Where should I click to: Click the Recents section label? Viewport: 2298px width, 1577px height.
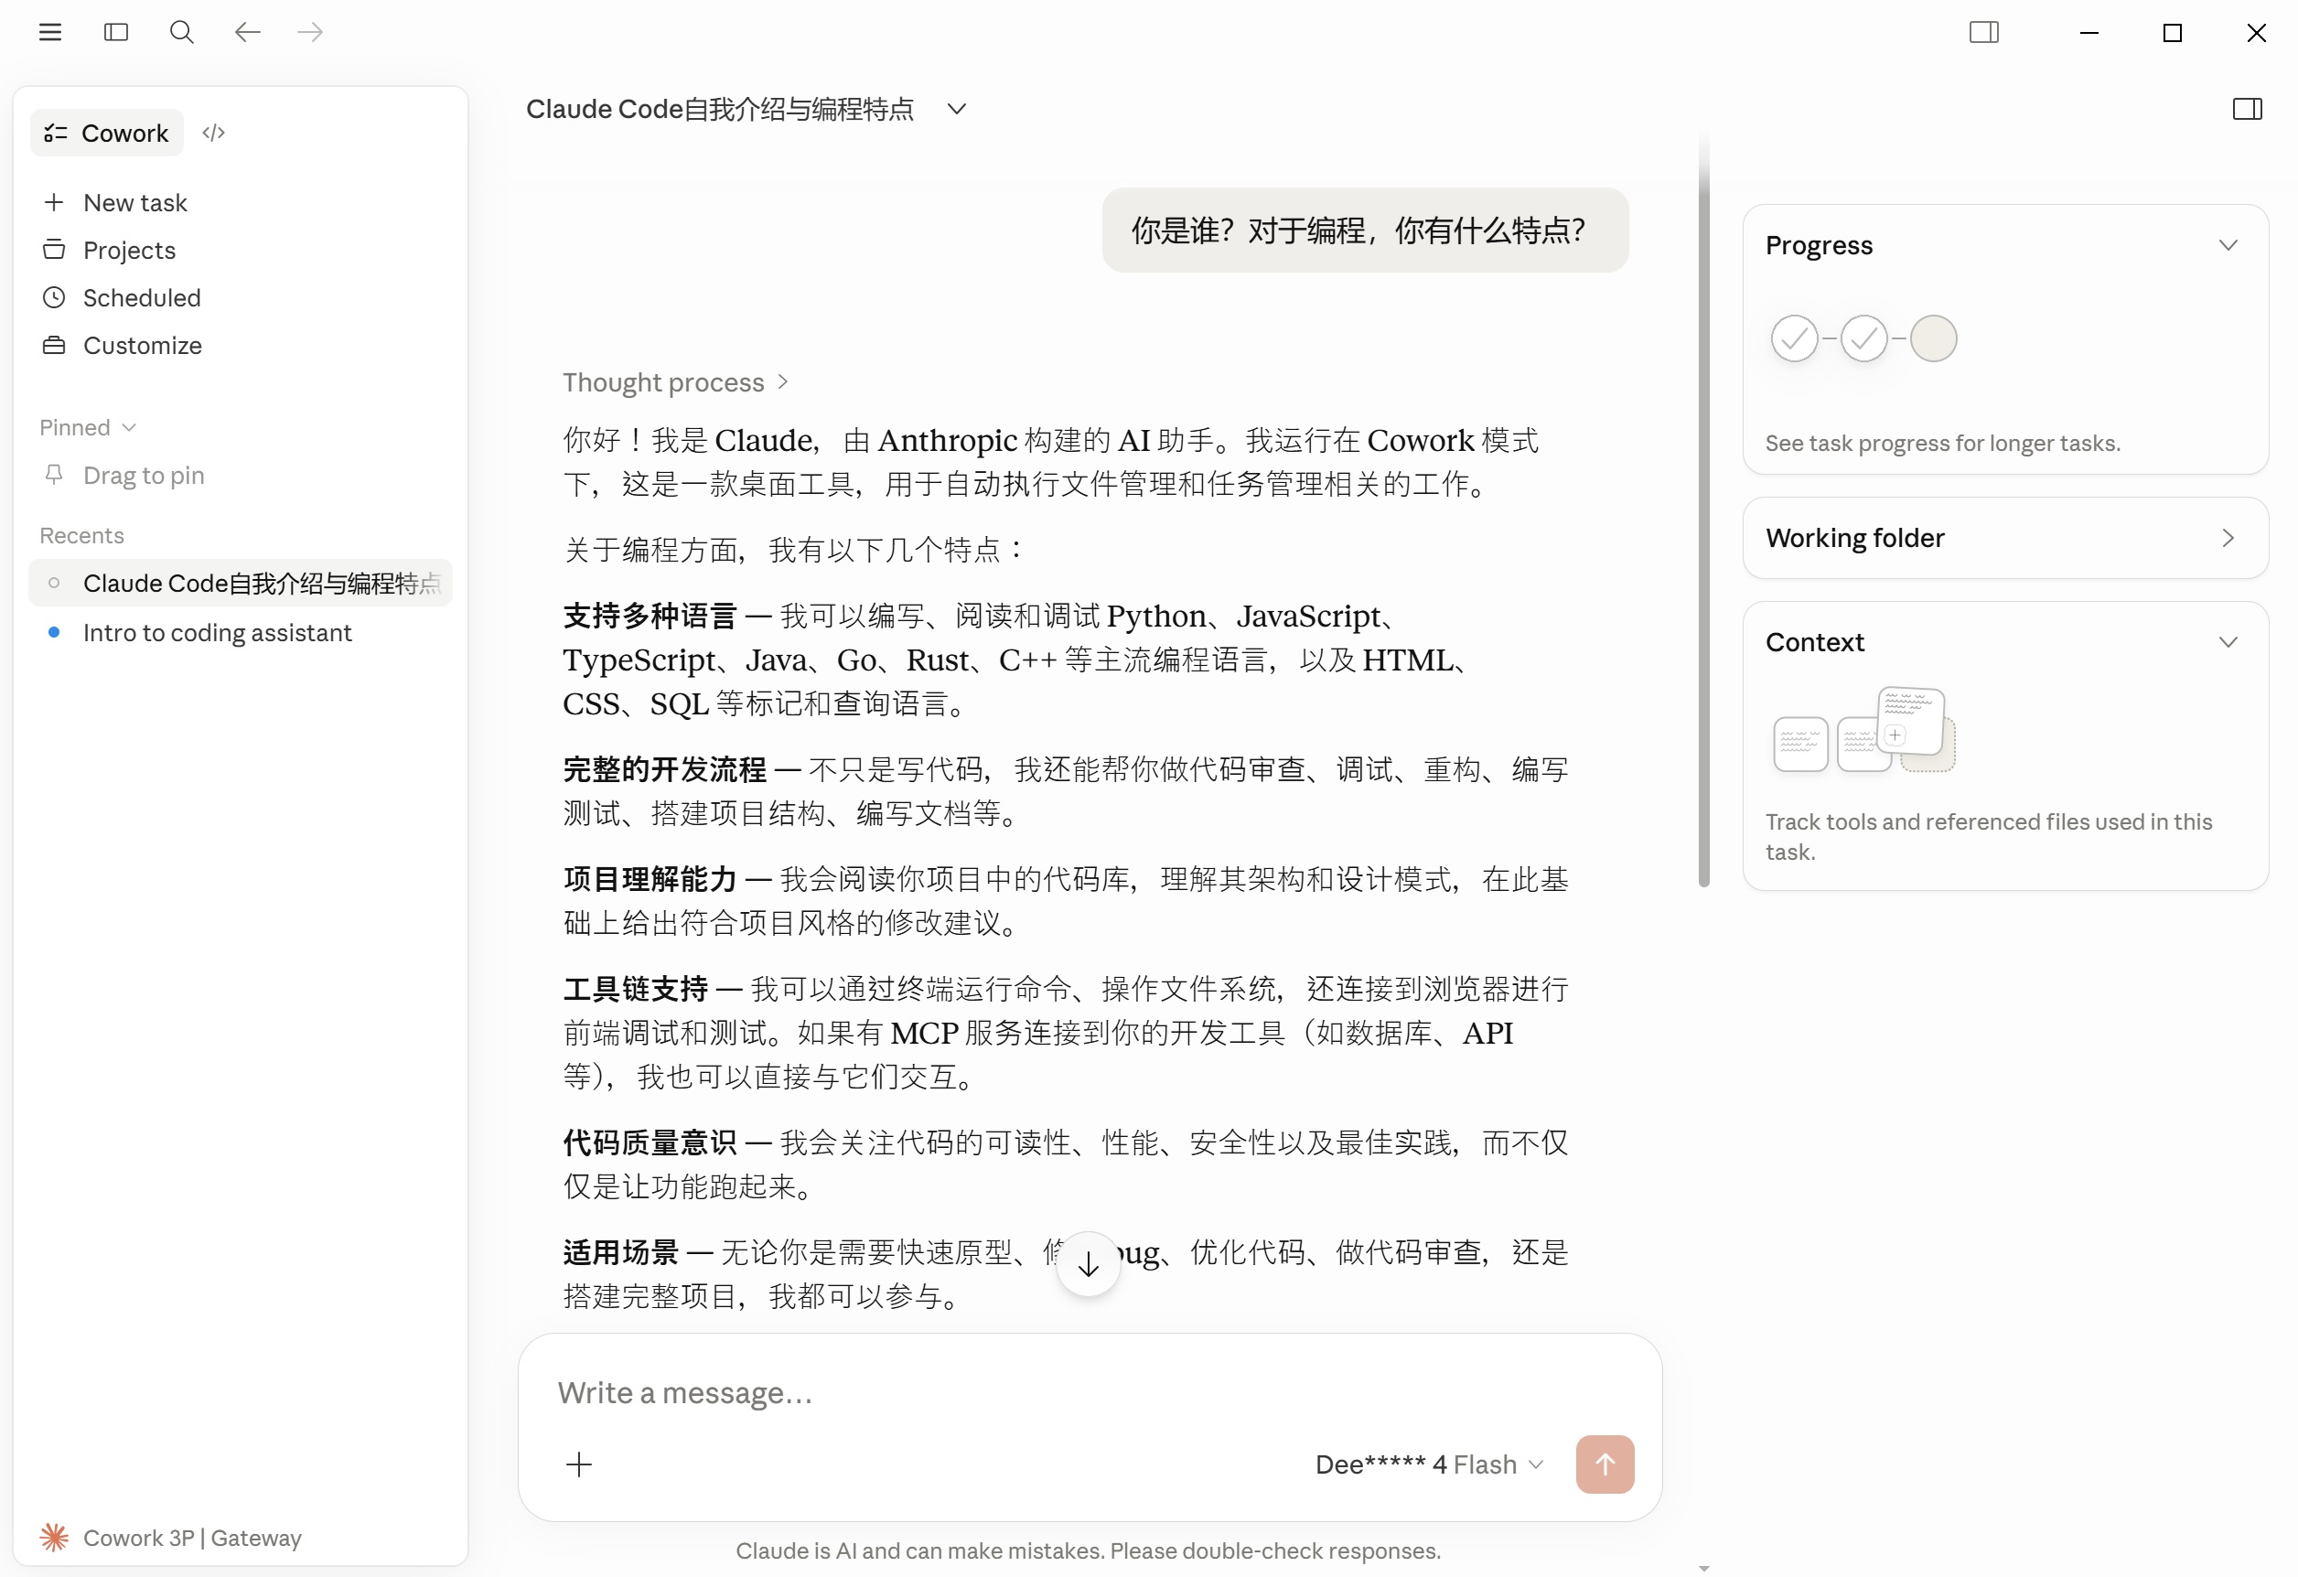(82, 536)
